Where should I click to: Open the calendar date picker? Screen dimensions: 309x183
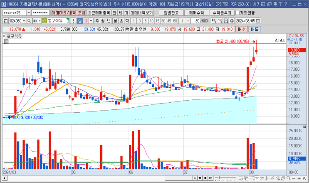[x=258, y=21]
